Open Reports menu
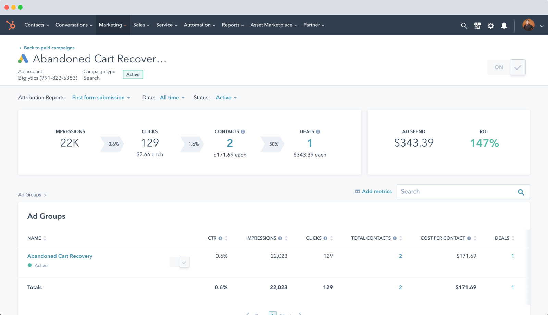 [233, 25]
